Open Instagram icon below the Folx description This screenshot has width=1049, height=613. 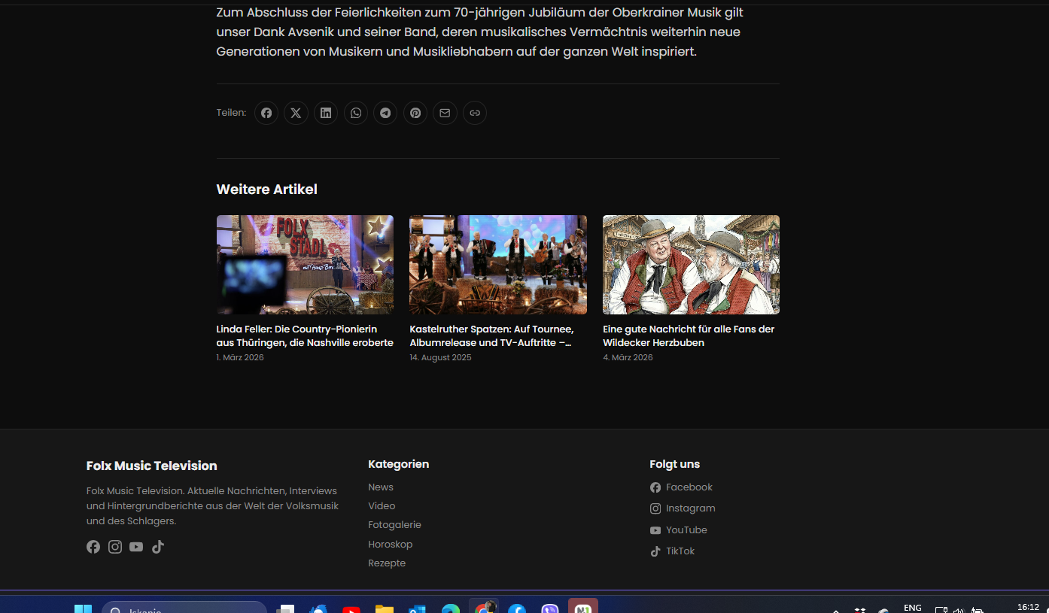click(115, 547)
